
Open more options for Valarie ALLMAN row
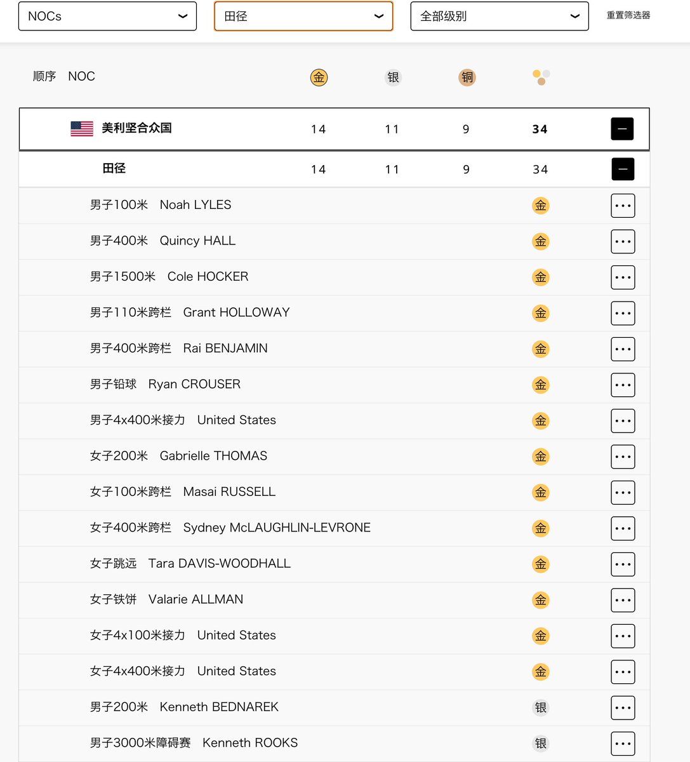(623, 600)
